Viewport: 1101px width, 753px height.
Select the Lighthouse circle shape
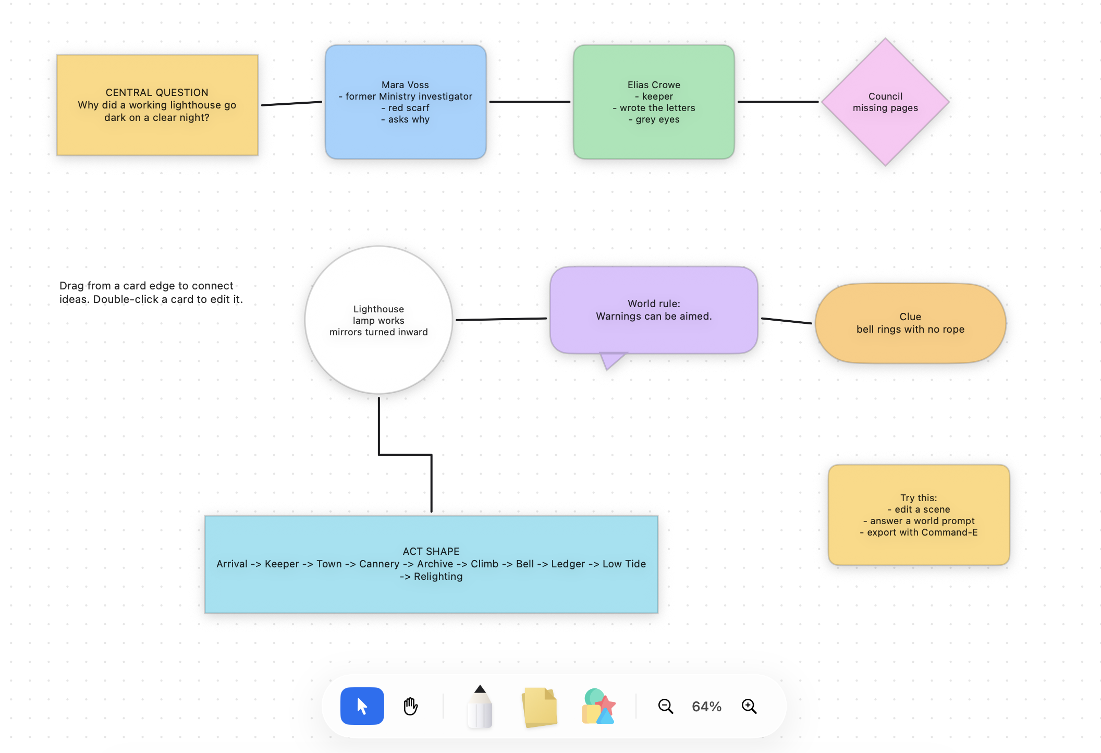point(378,320)
